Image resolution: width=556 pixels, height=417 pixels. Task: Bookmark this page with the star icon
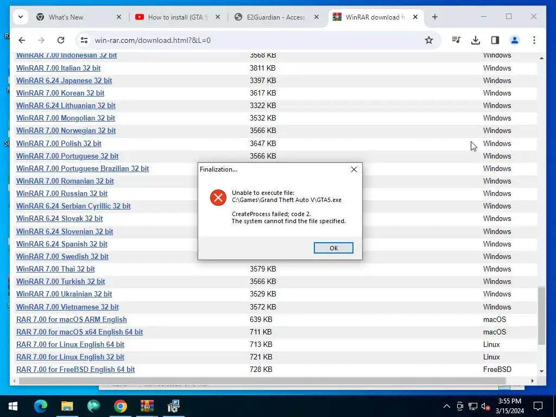[x=429, y=40]
